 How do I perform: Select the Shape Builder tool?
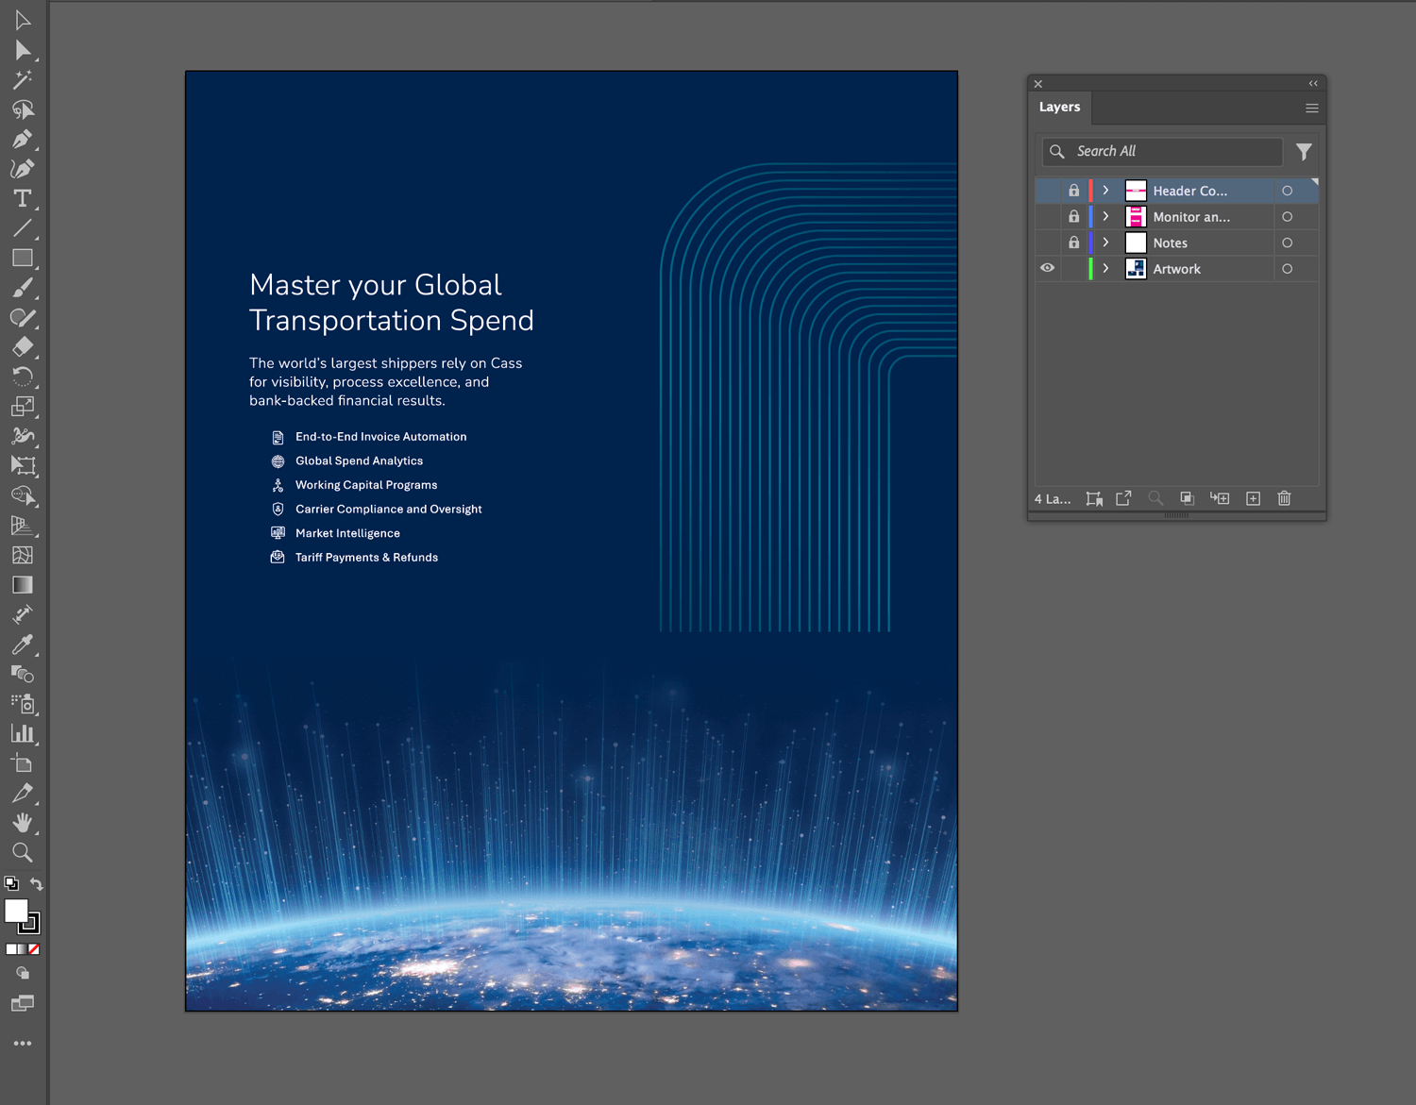click(23, 495)
